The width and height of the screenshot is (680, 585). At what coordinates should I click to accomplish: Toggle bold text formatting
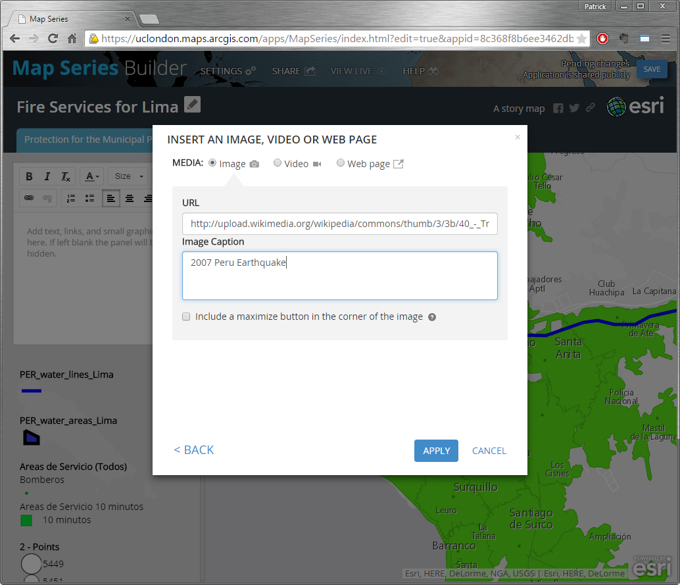tap(30, 176)
